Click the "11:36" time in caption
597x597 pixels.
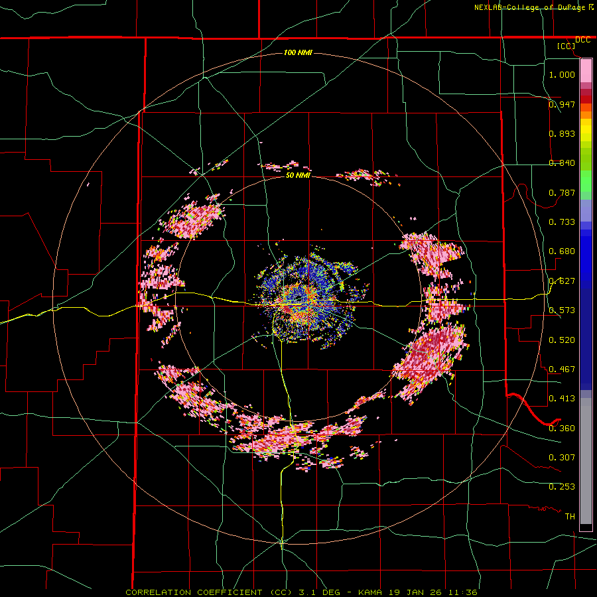click(462, 592)
